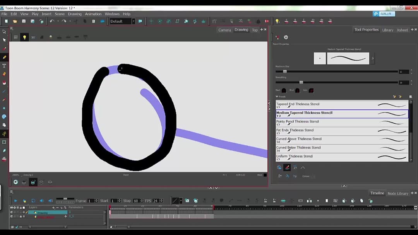This screenshot has height=235, width=418.
Task: Click the red End colour swatch
Action: click(x=297, y=90)
